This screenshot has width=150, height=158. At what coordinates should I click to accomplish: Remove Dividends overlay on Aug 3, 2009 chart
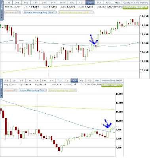pos(15,90)
